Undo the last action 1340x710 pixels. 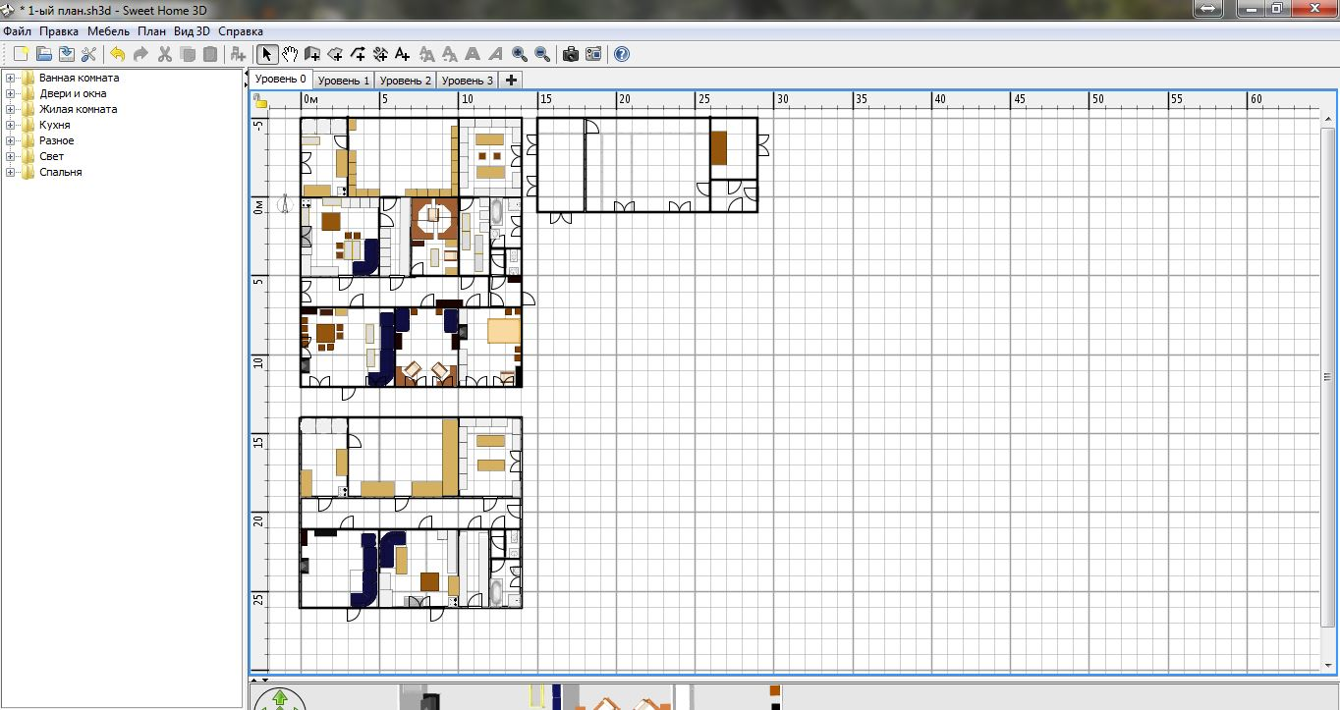pyautogui.click(x=118, y=54)
